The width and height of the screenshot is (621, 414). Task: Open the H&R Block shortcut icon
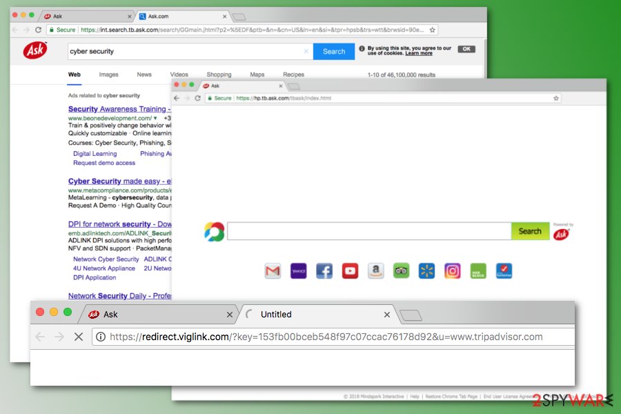(478, 271)
